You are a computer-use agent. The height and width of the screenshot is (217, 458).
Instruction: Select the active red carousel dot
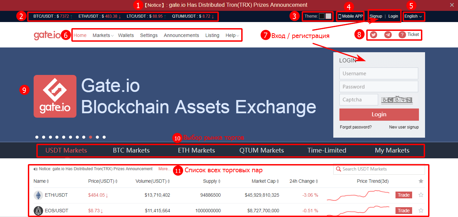tap(90, 137)
